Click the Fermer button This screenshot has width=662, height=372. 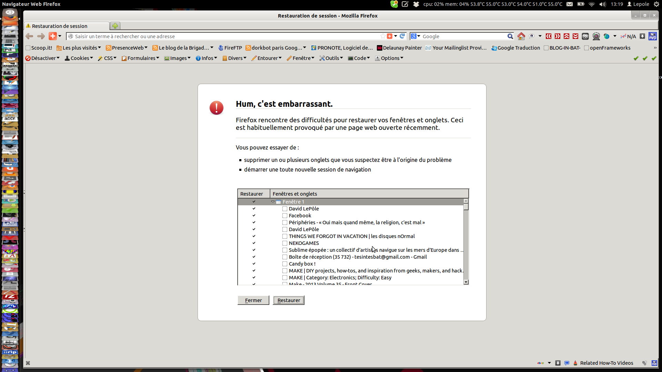click(253, 300)
